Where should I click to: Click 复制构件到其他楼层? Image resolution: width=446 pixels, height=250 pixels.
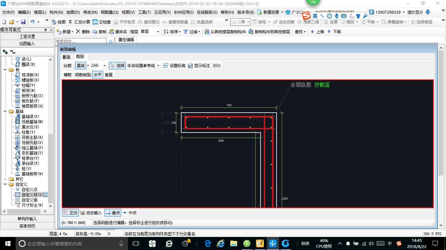[269, 32]
